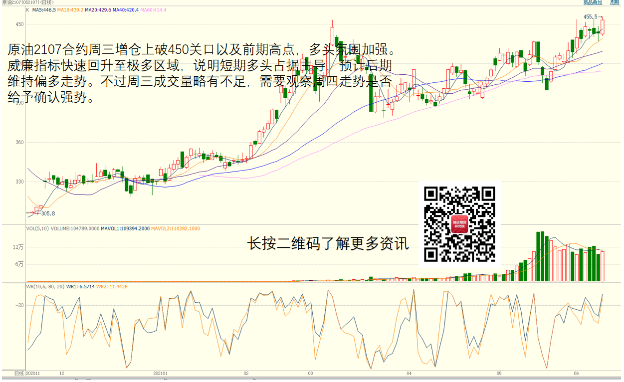Click the 周期 link at top right
624x382 pixels.
[x=615, y=2]
